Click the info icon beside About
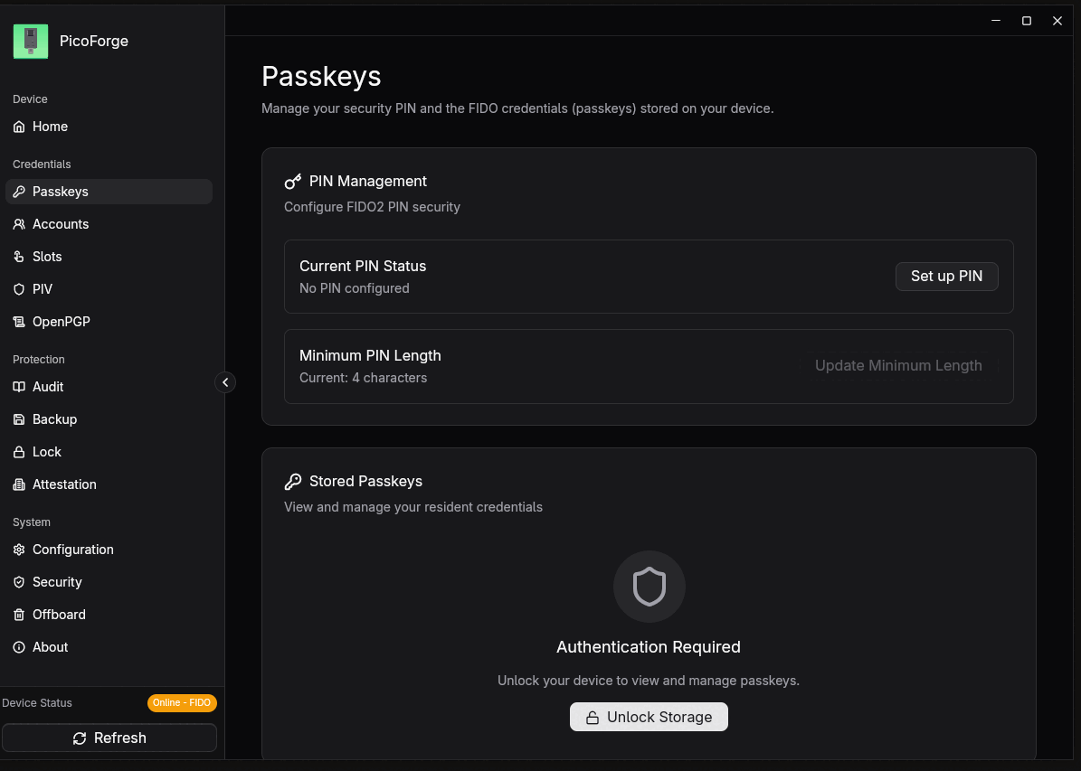The width and height of the screenshot is (1081, 771). point(19,647)
